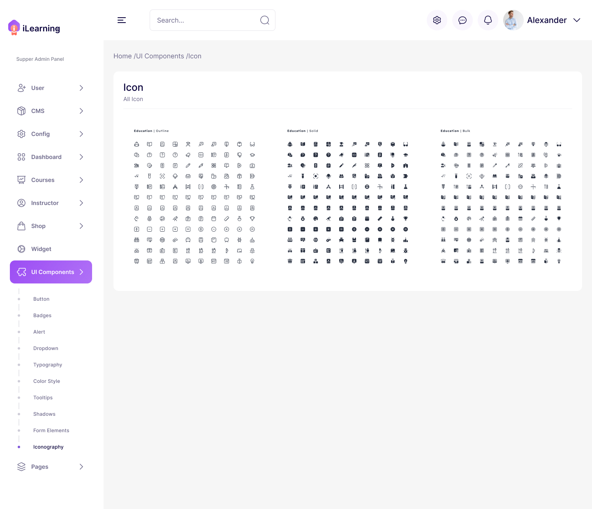Expand the User menu chevron

click(x=81, y=88)
